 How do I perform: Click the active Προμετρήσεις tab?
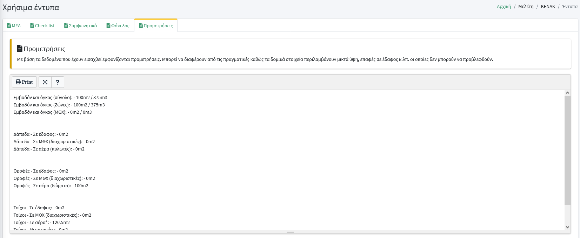point(156,26)
